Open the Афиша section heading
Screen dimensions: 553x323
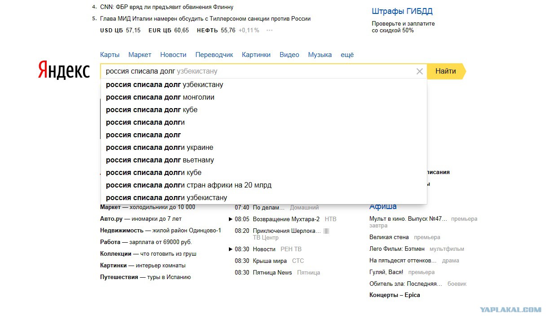383,207
